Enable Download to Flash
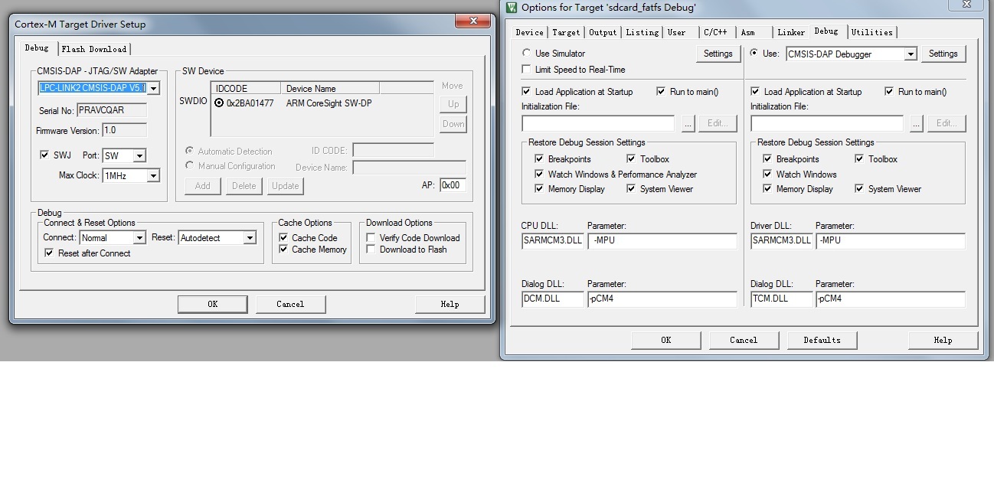Image resolution: width=994 pixels, height=496 pixels. [371, 250]
